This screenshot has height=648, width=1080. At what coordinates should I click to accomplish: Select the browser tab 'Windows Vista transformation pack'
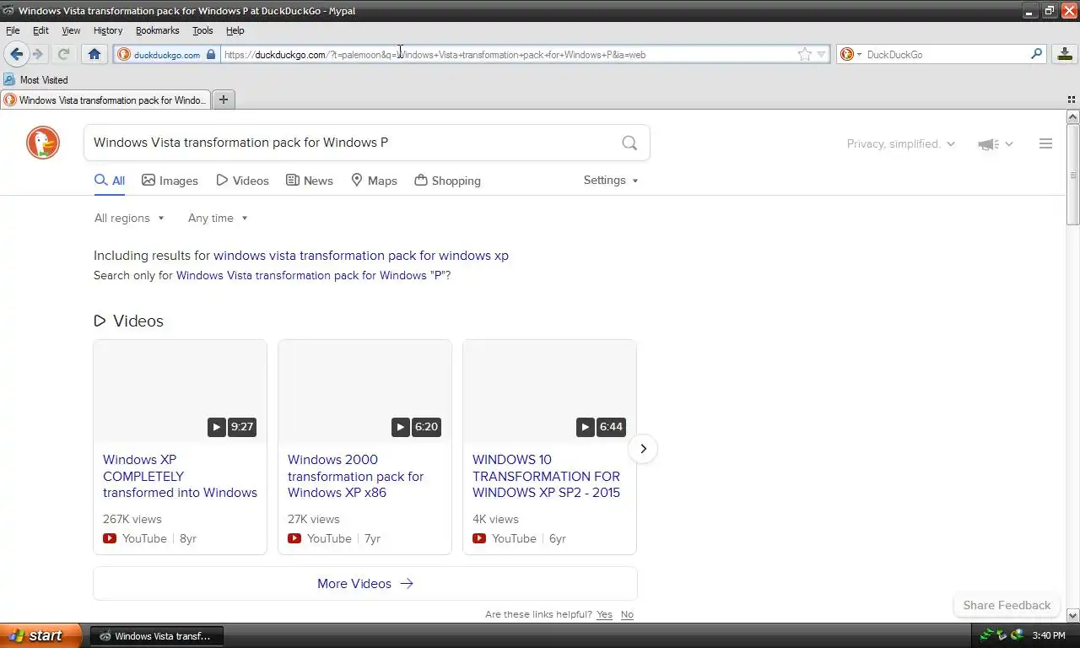105,100
